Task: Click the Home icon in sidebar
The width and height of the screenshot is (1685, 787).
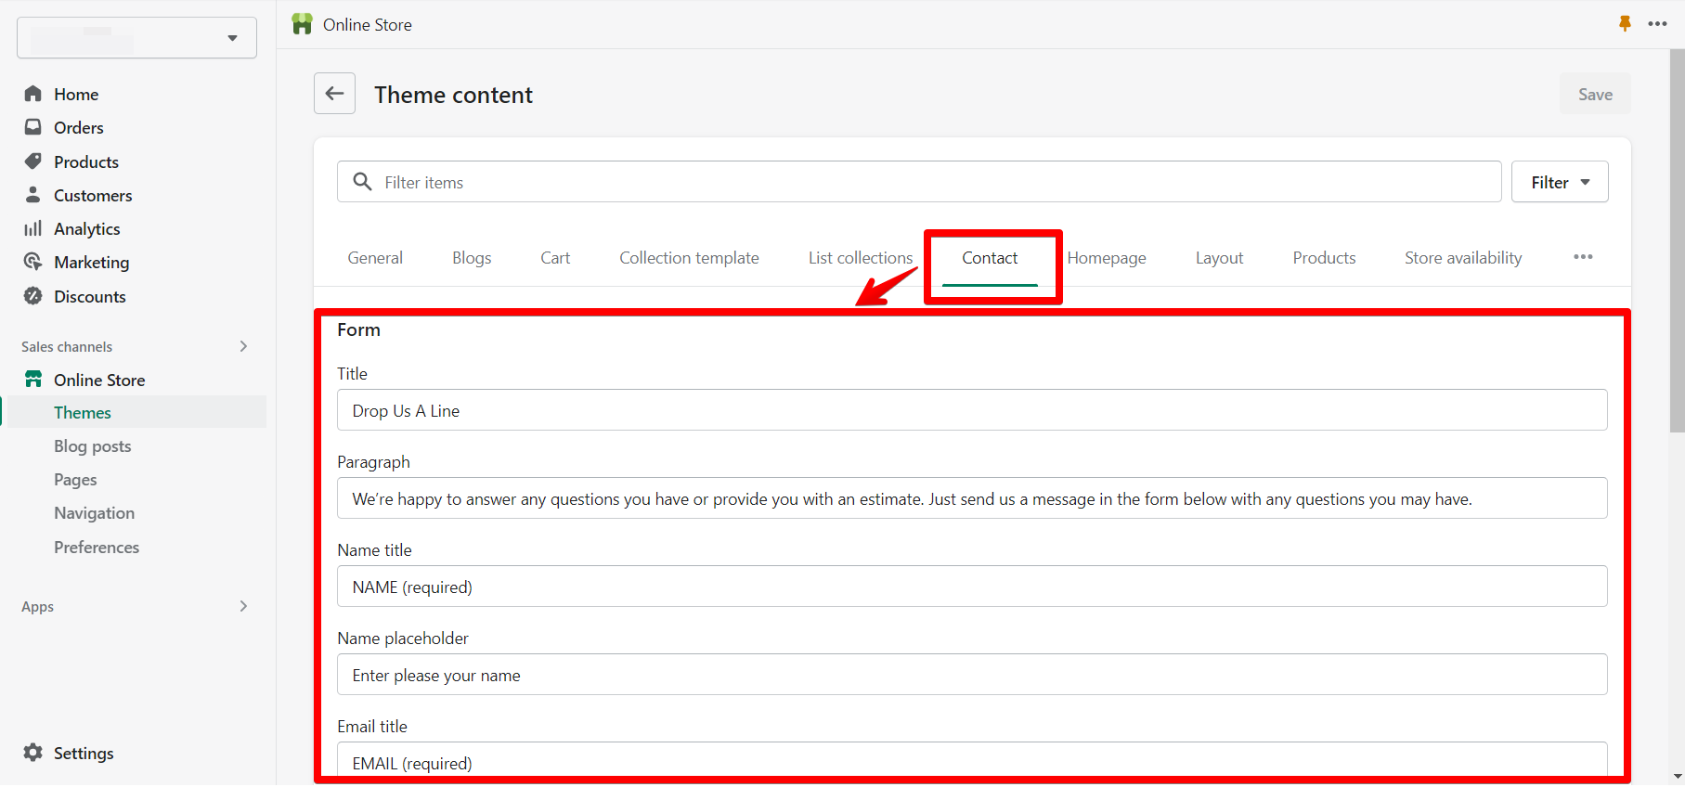Action: [x=33, y=94]
